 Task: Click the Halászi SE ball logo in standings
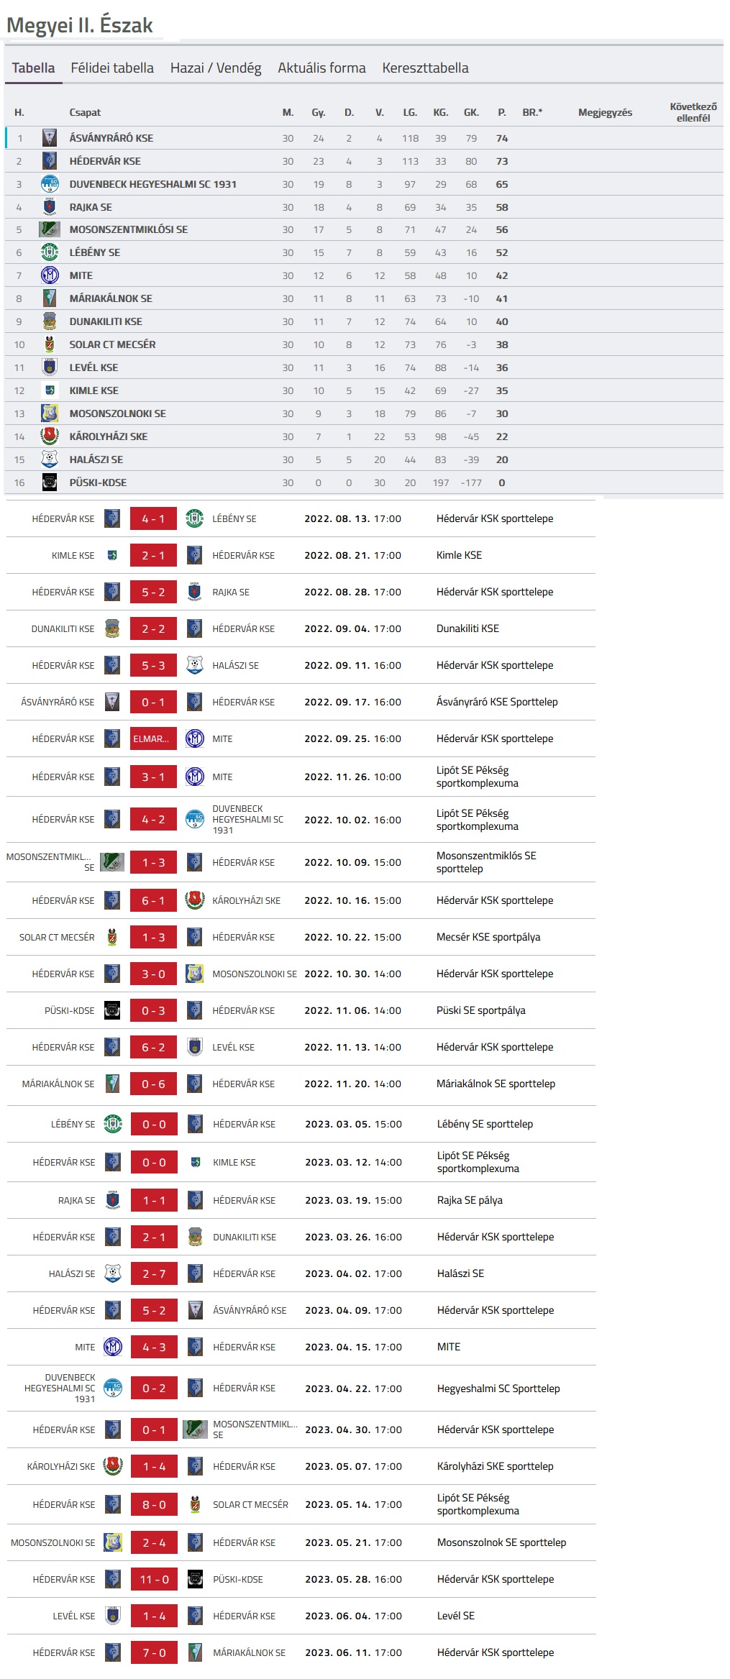(x=49, y=459)
